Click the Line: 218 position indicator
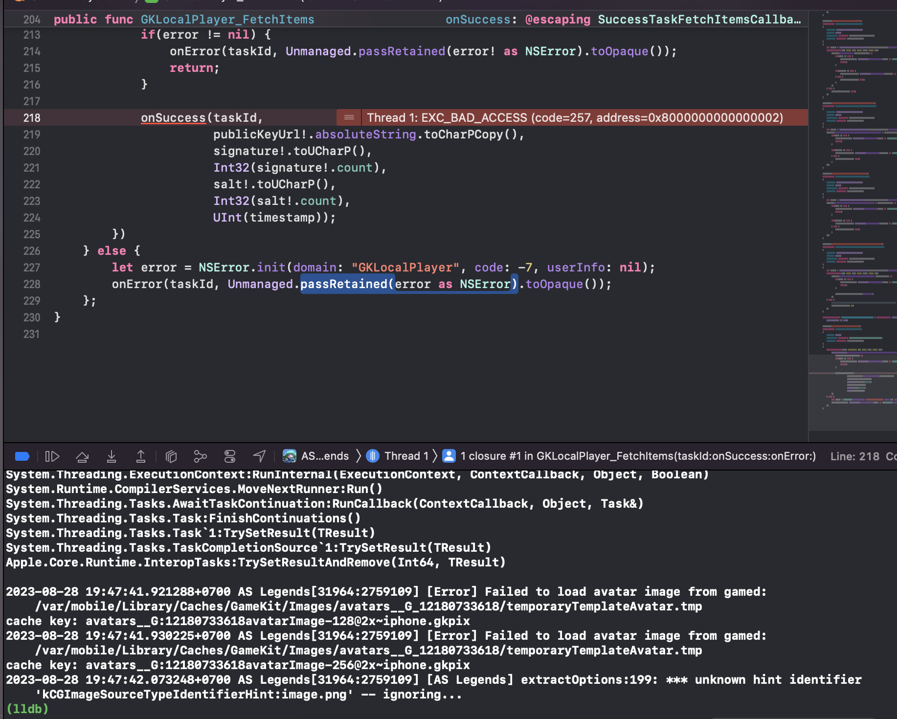The image size is (897, 719). coord(855,456)
